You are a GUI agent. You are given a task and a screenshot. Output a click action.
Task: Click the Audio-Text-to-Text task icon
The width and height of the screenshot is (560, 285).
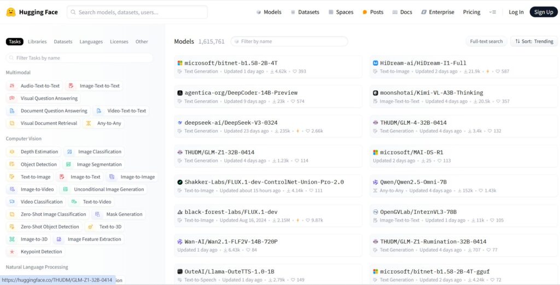click(12, 86)
